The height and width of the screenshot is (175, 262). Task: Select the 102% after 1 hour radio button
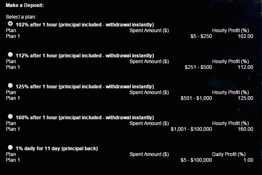tap(10, 24)
